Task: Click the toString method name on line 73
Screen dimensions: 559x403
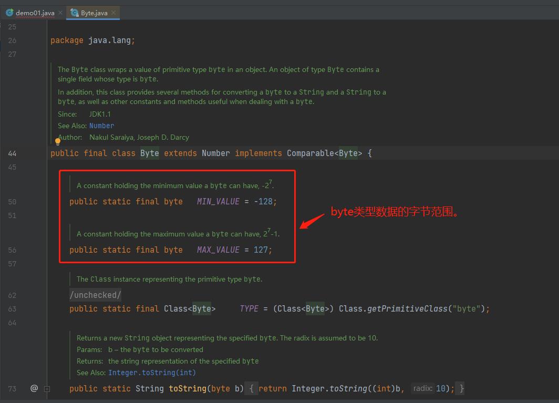Action: tap(188, 388)
